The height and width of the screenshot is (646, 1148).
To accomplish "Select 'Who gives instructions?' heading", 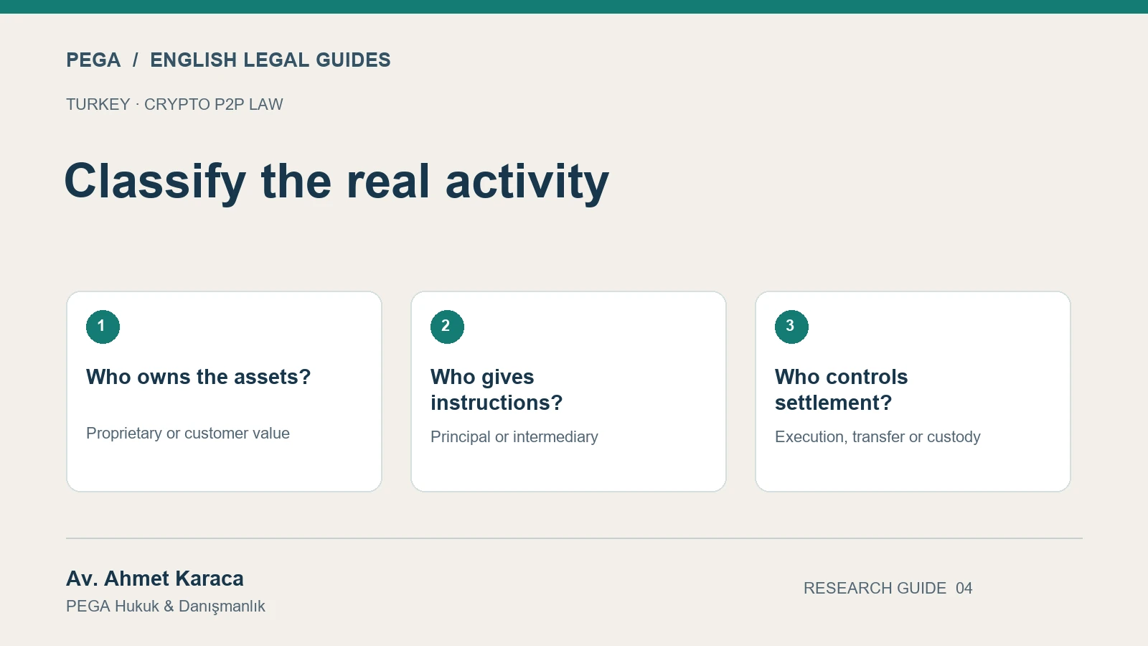I will (x=497, y=390).
